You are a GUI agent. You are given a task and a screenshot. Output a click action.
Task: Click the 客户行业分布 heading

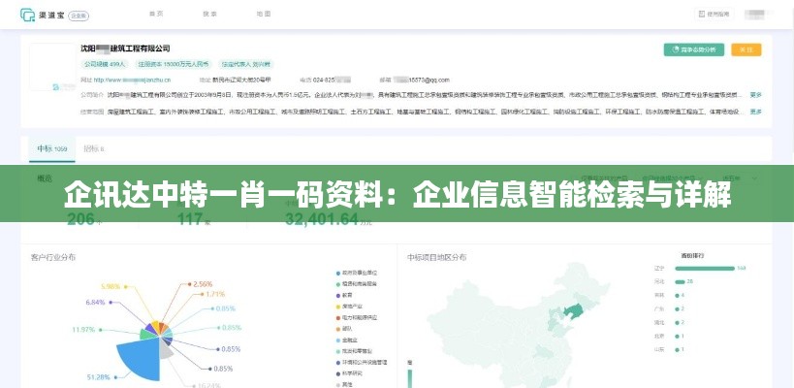click(x=53, y=257)
